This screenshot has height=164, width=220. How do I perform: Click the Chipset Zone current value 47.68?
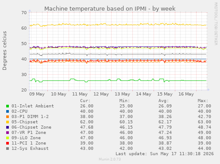(x=87, y=127)
